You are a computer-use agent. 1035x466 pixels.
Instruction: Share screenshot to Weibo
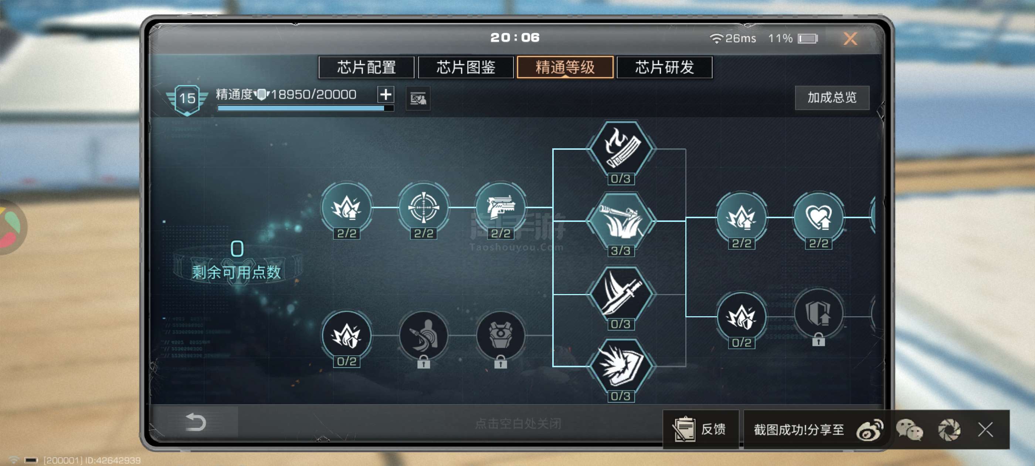tap(869, 430)
